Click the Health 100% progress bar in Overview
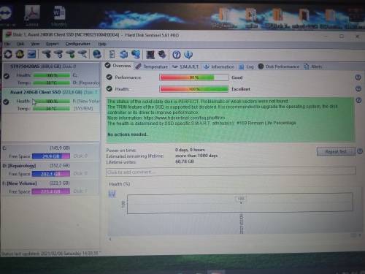Screen dimensions: 365x274 [194, 89]
